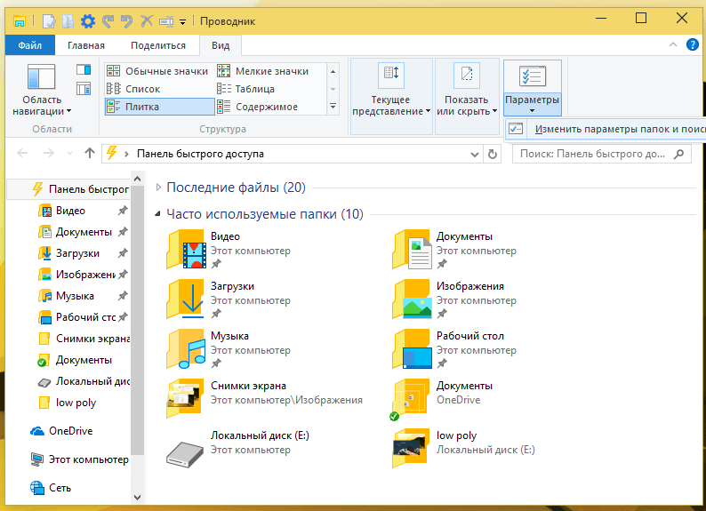Viewport: 706px width, 511px height.
Task: Click the refresh icon beside address bar
Action: pyautogui.click(x=493, y=155)
